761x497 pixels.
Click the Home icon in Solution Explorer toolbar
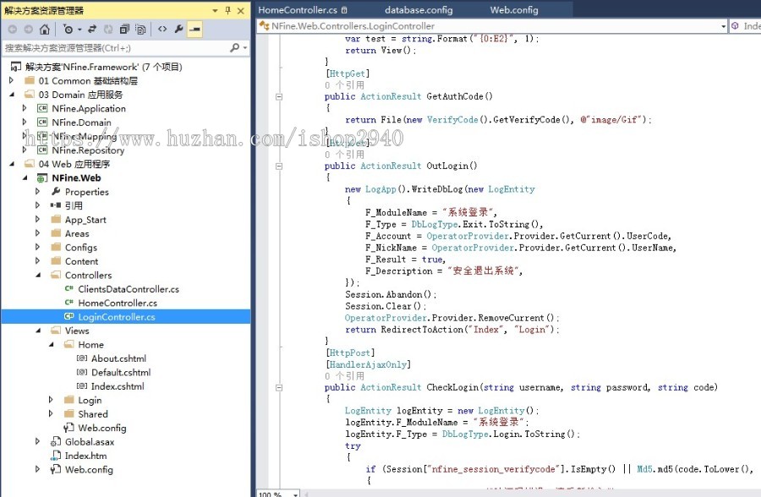[44, 30]
